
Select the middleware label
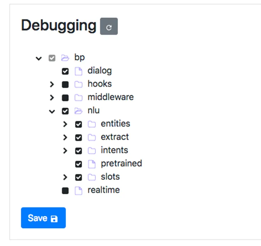pyautogui.click(x=111, y=97)
